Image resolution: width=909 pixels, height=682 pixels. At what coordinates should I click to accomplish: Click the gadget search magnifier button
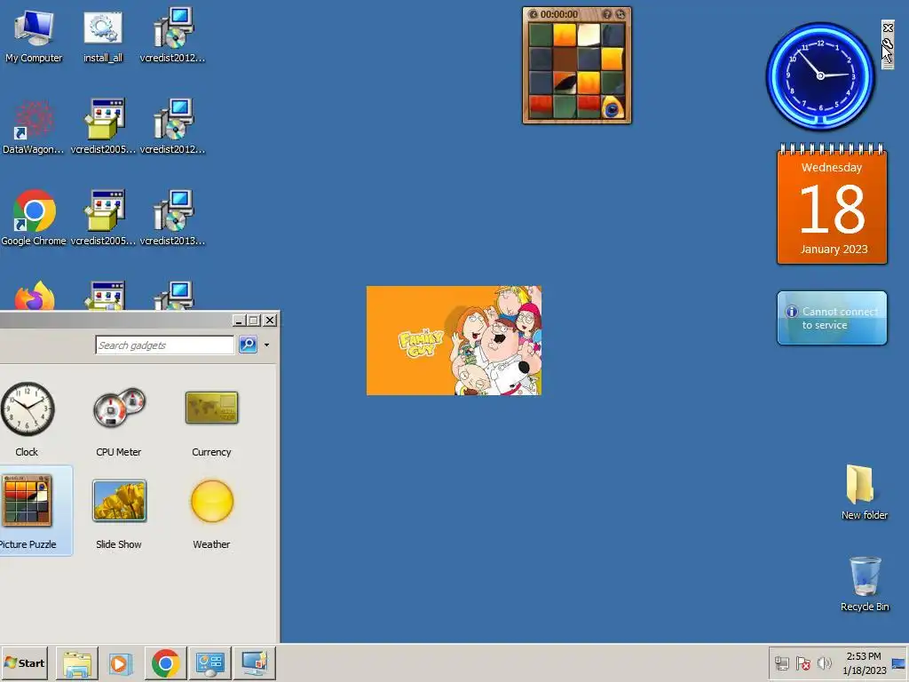pos(249,345)
